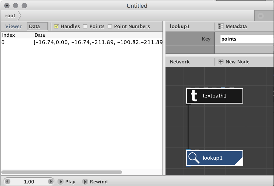Enable the Point Numbers checkbox
Viewport: 274px width, 186px height.
pos(110,26)
